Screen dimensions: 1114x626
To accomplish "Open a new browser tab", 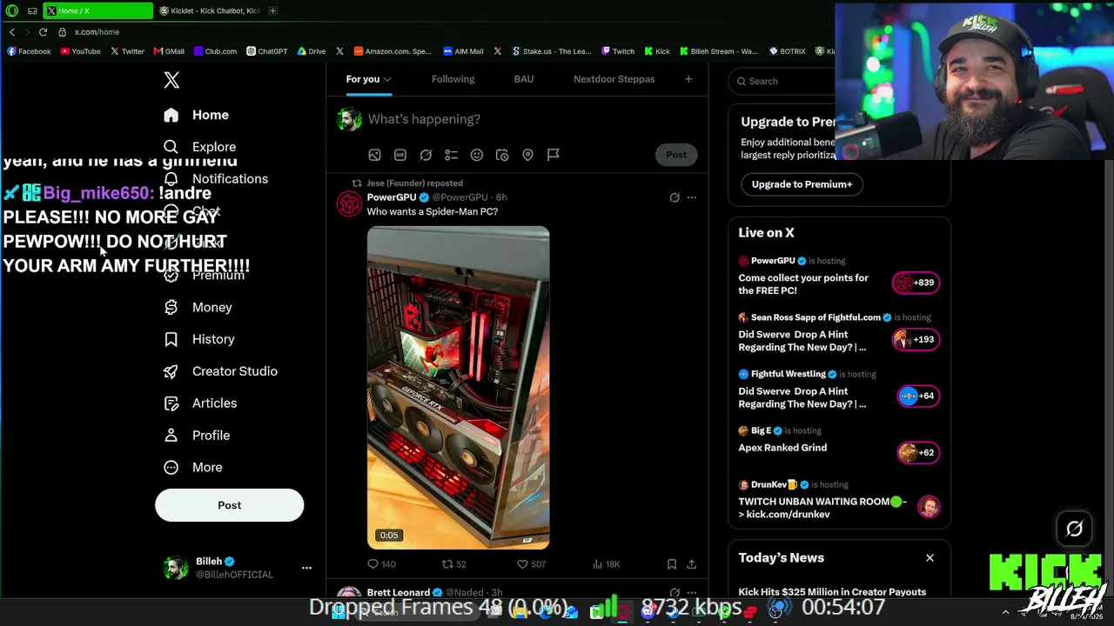I will (272, 10).
